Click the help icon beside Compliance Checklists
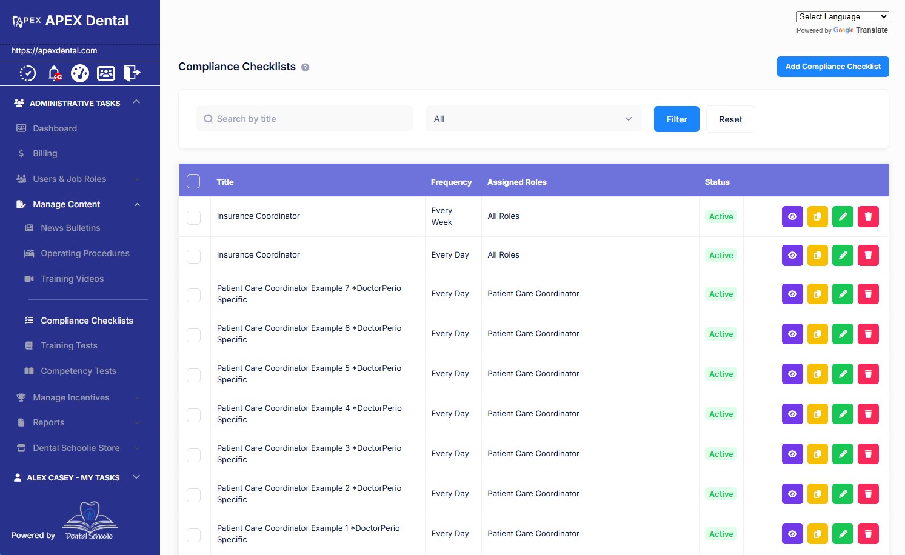This screenshot has width=905, height=555. (306, 67)
